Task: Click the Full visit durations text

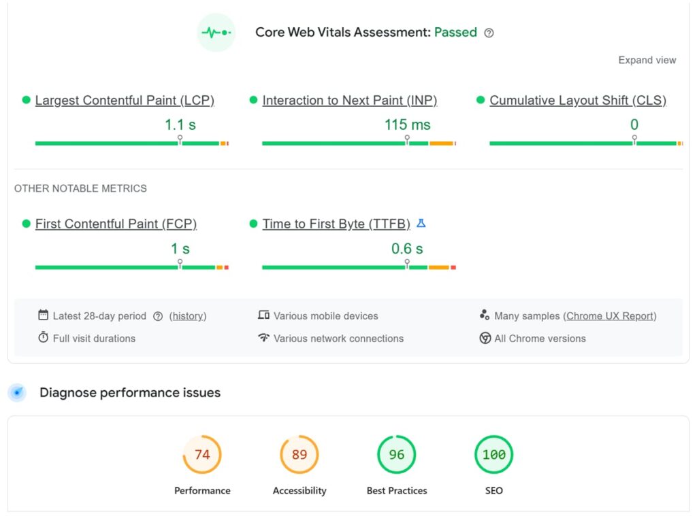Action: (x=94, y=339)
